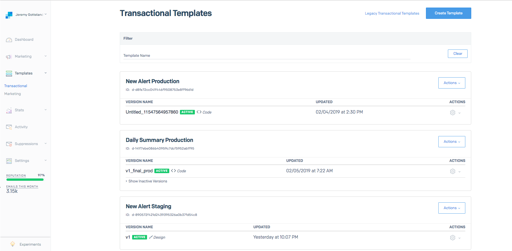The height and width of the screenshot is (251, 512).
Task: Click ACTIVE badge on Untitled_11547564957860
Action: coord(187,112)
